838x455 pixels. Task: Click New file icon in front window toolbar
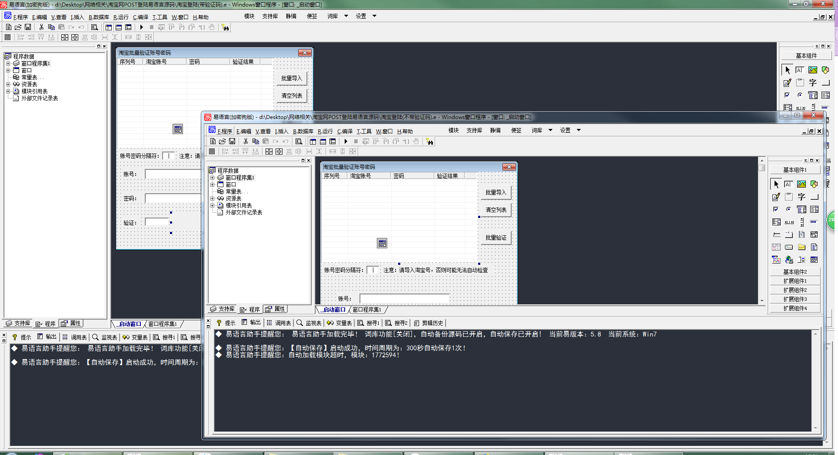pos(213,142)
